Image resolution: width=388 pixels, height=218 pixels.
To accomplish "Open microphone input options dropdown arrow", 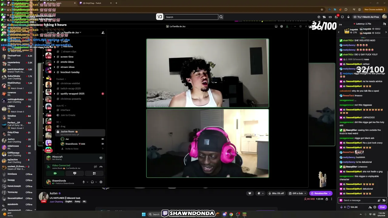I will point(87,182).
